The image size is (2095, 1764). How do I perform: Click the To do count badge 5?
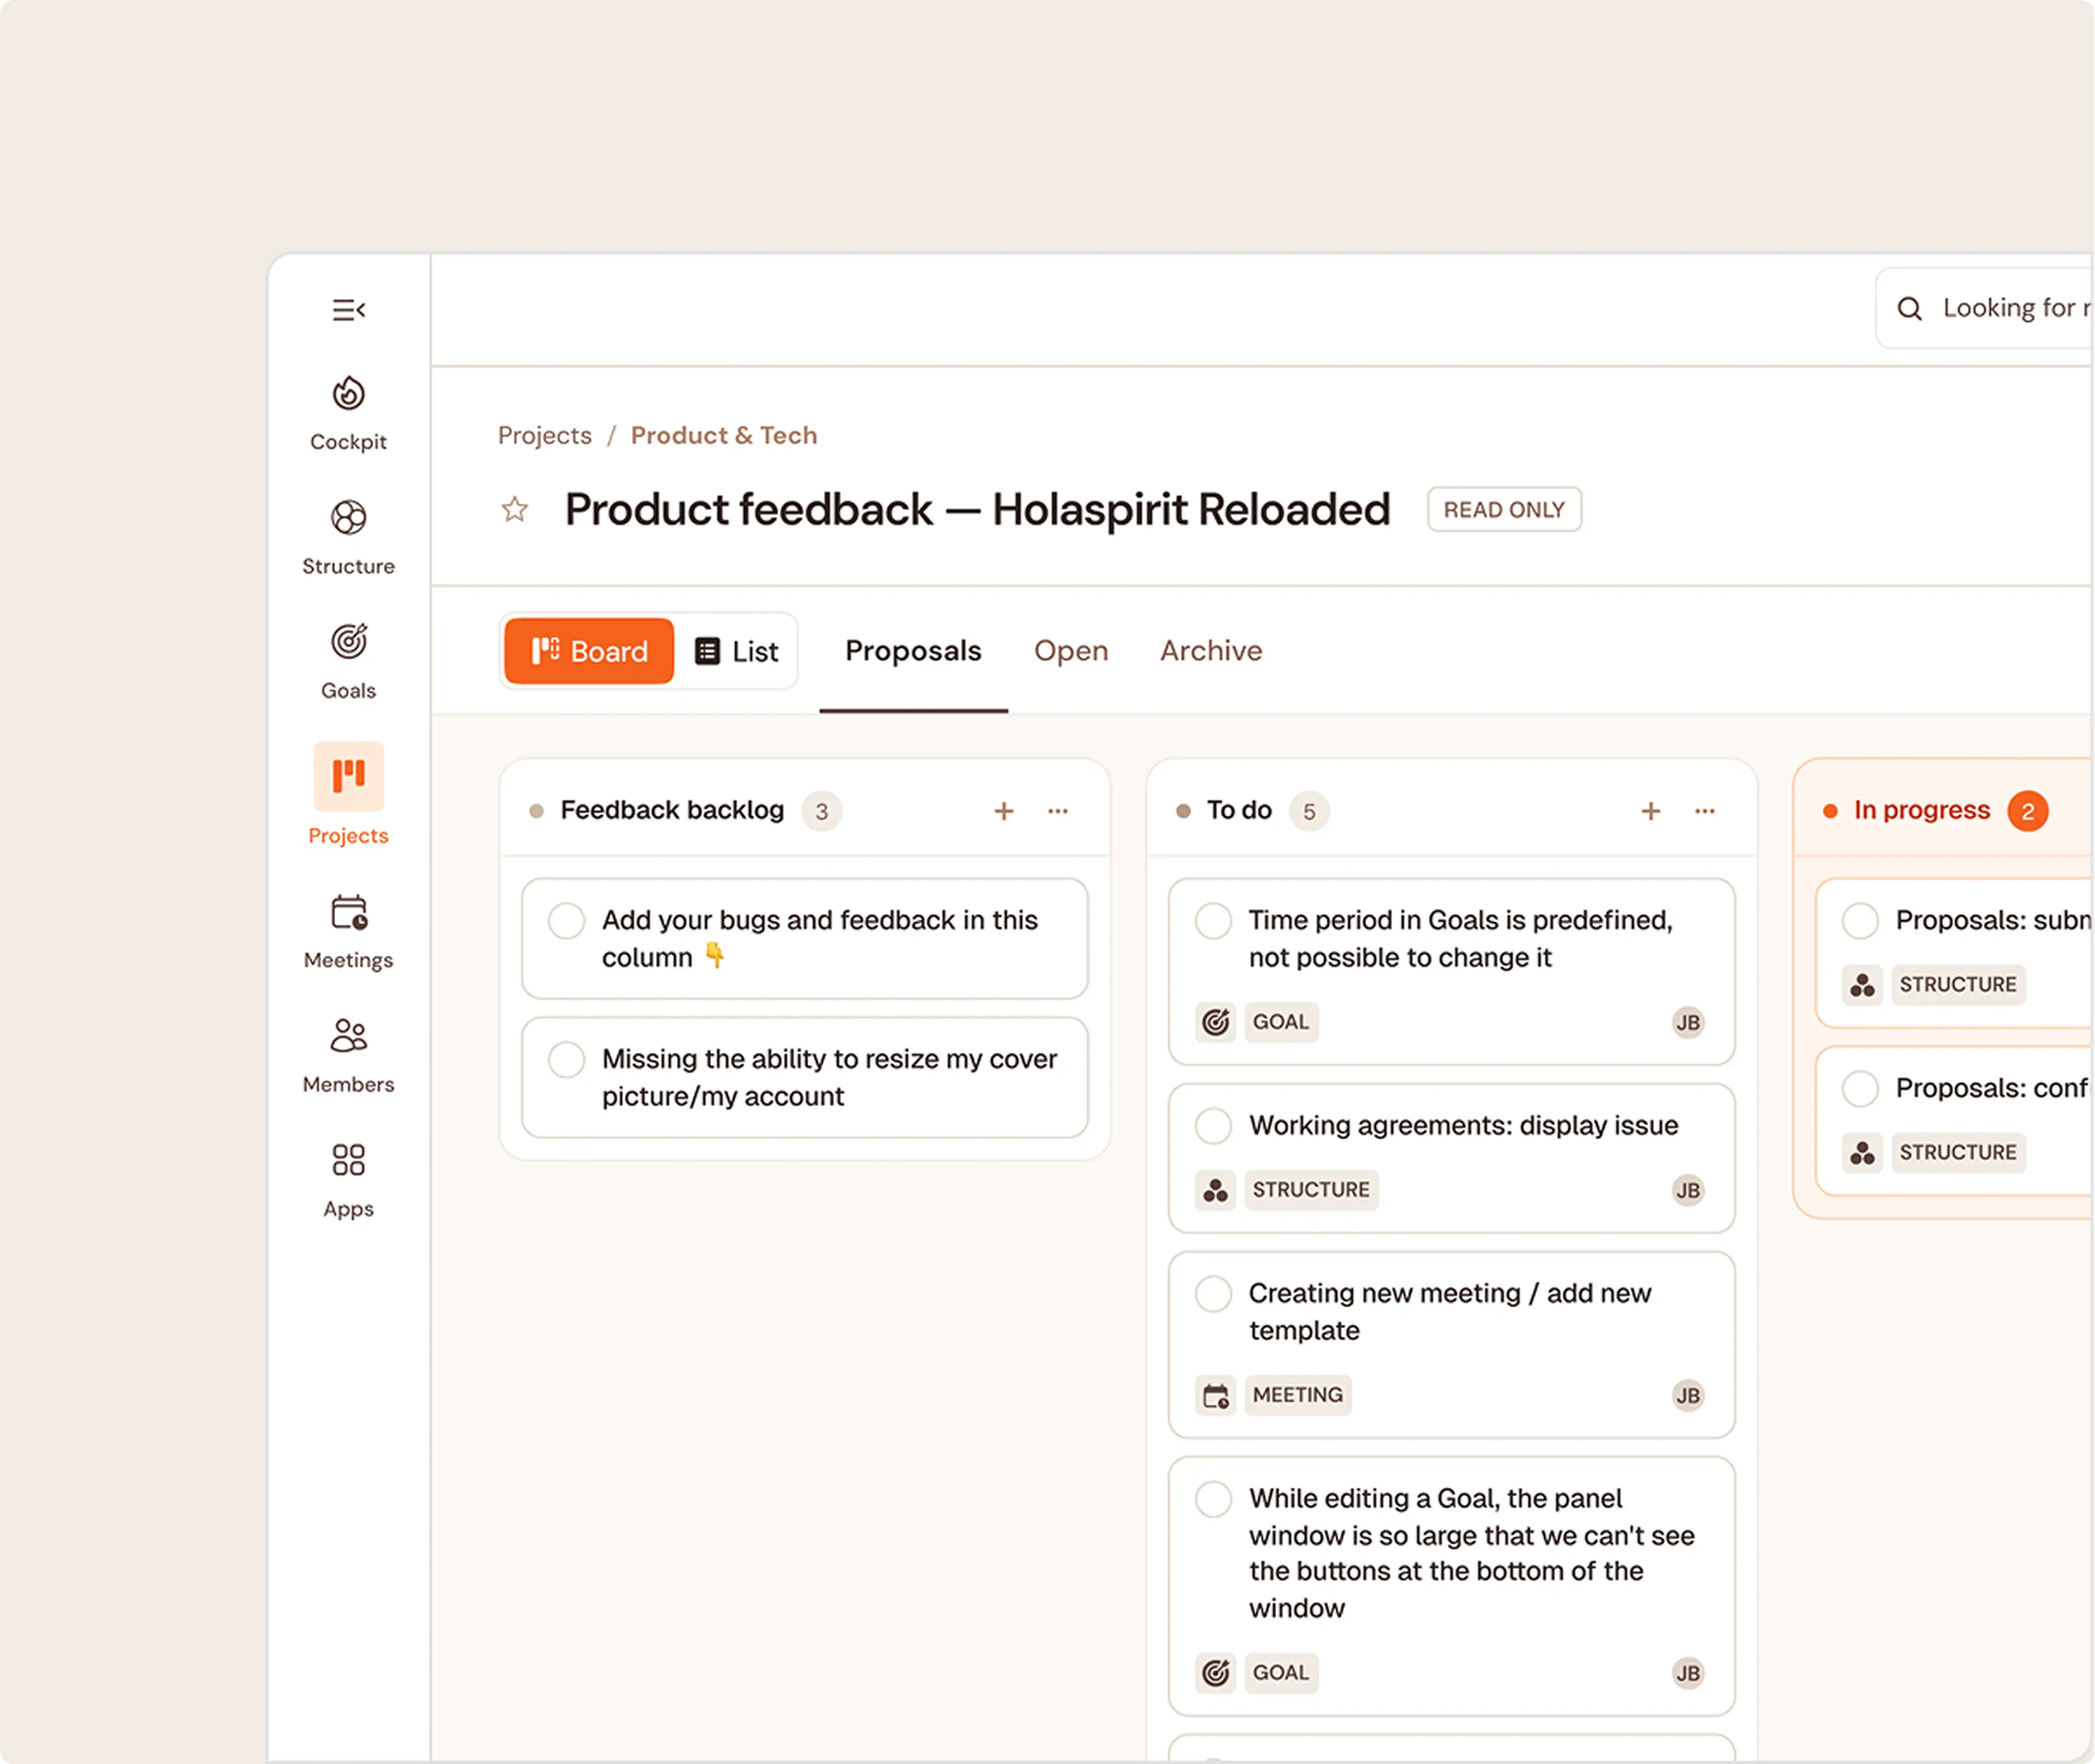(1309, 812)
